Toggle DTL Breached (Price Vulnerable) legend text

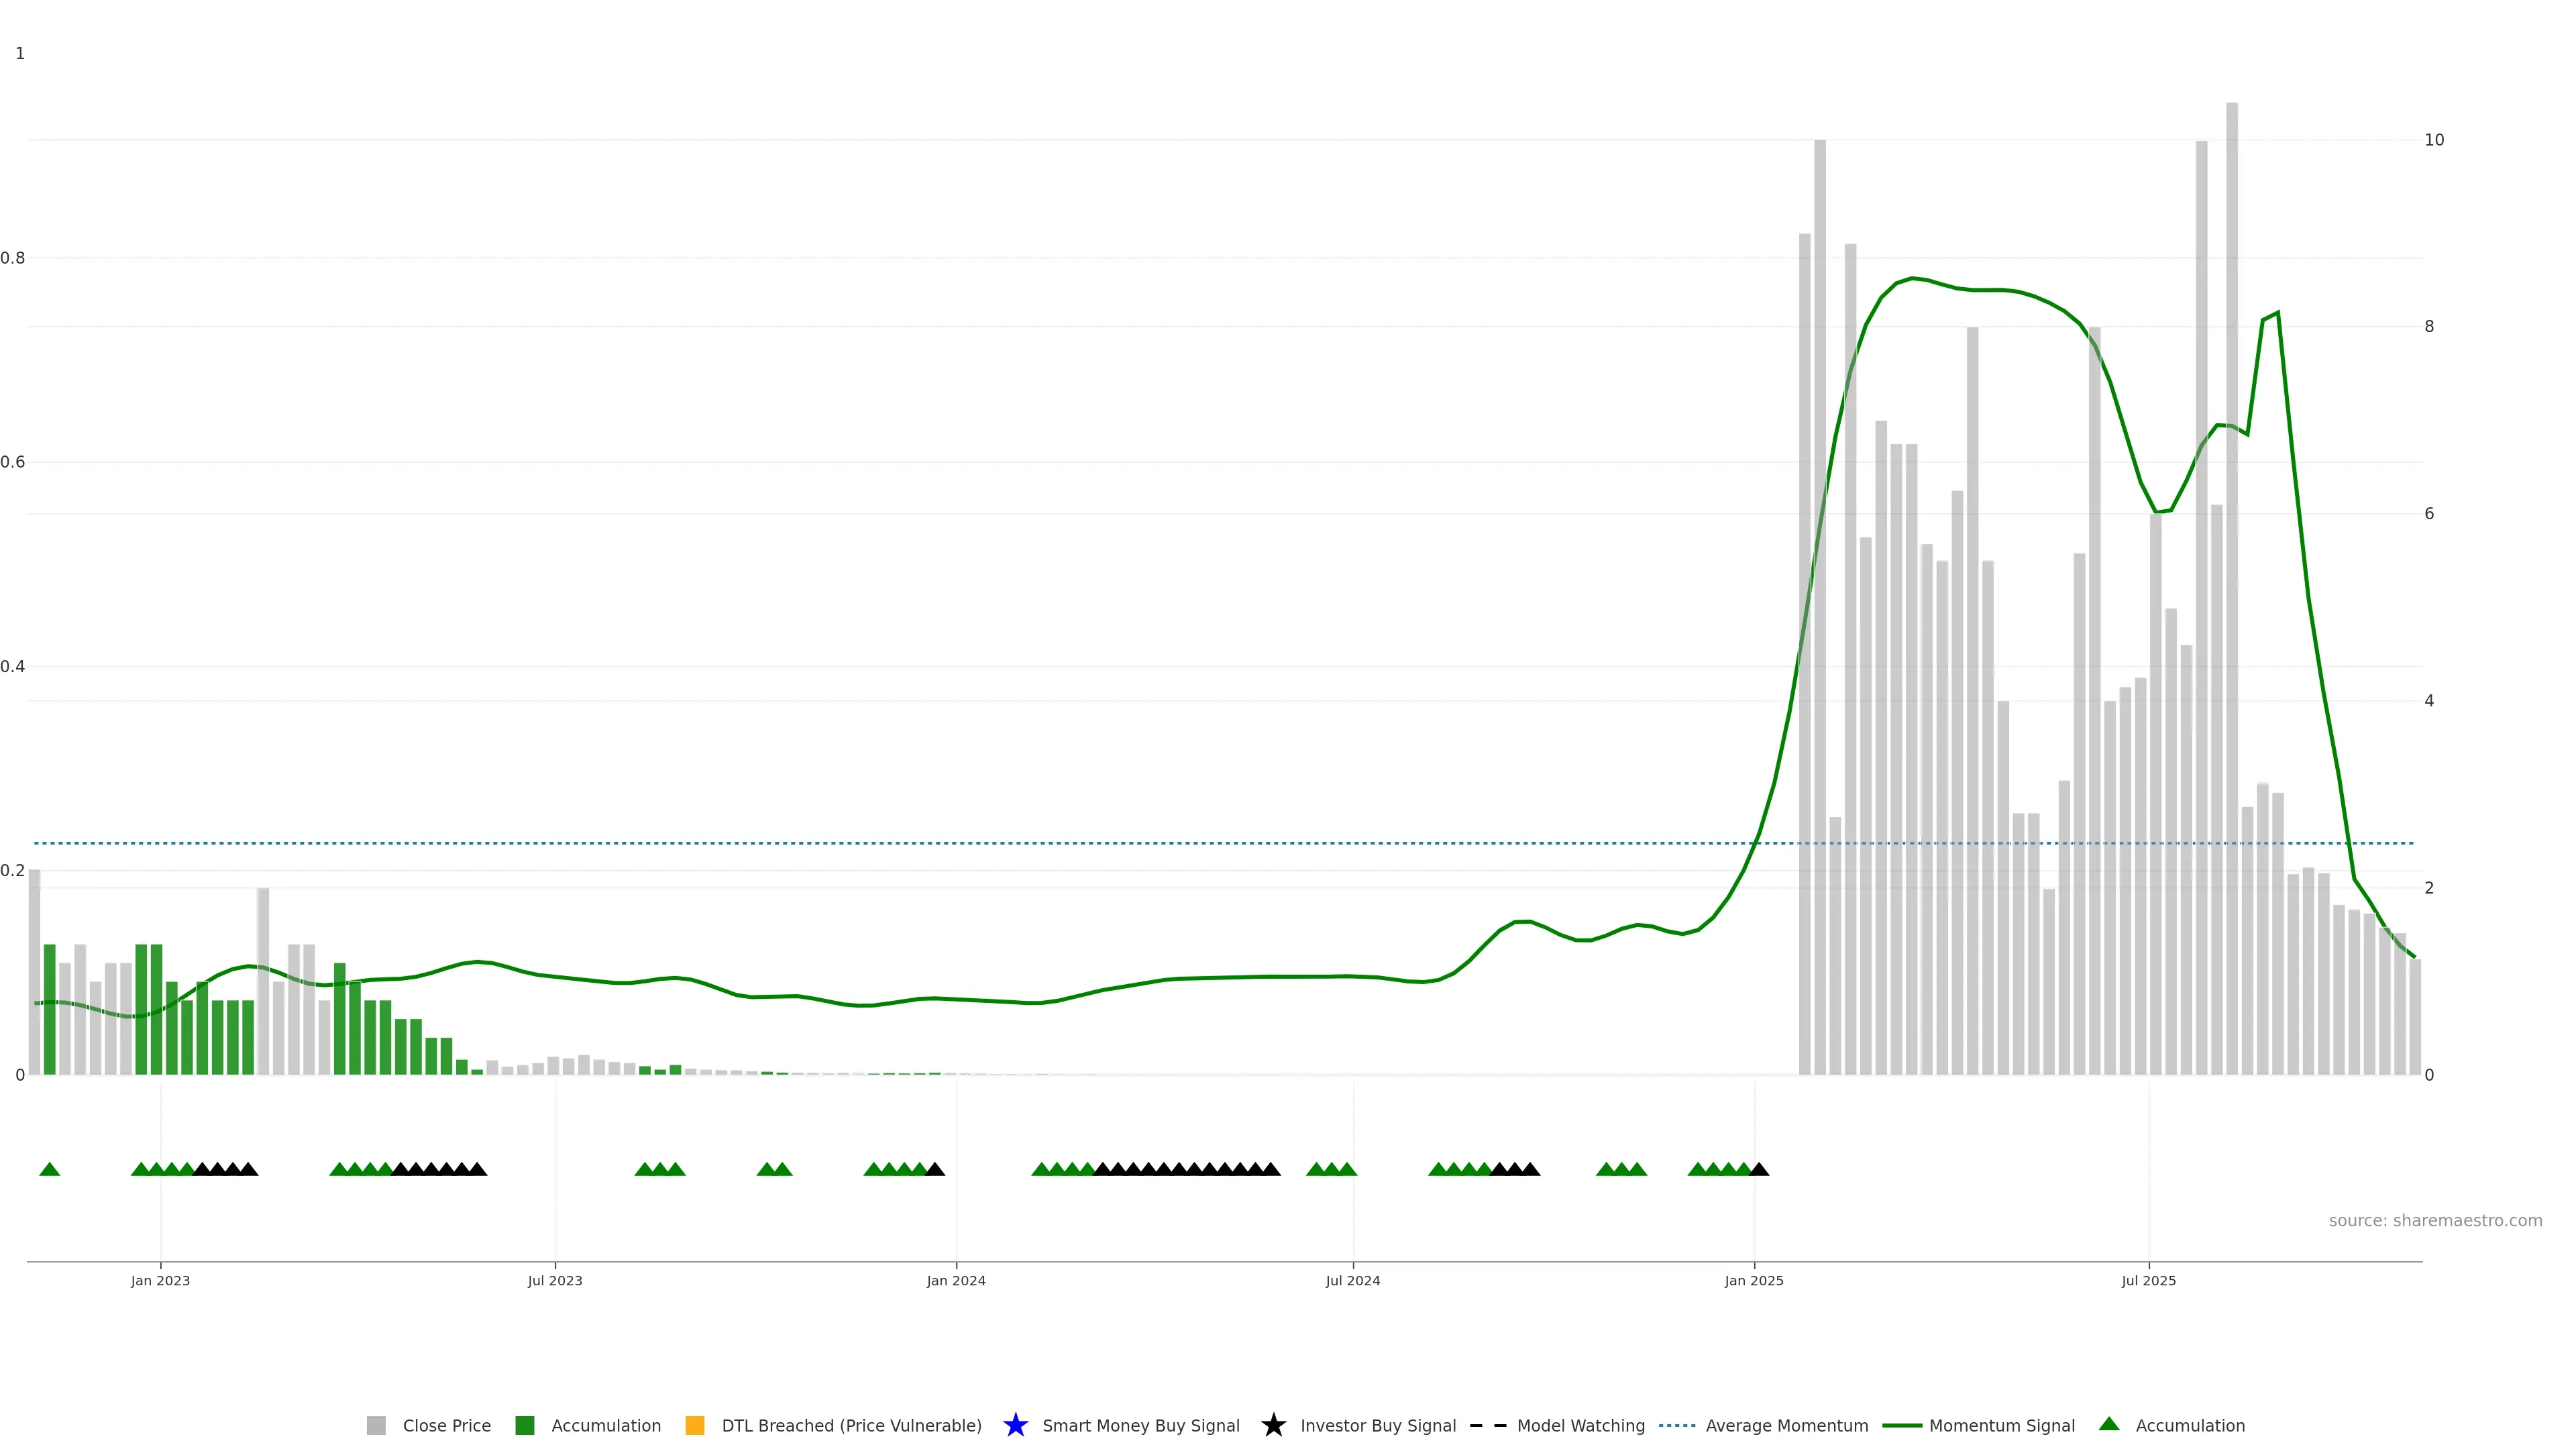click(851, 1426)
